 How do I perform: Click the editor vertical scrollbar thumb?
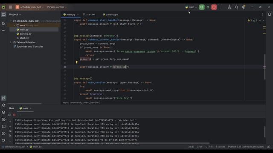tap(264, 67)
